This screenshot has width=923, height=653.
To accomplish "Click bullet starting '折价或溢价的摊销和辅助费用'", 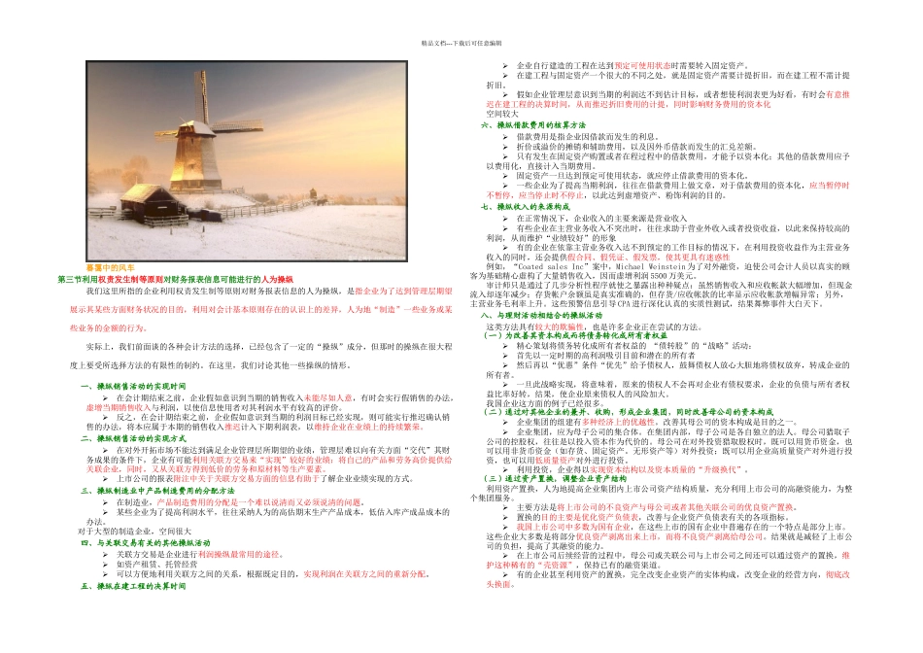I will click(636, 147).
